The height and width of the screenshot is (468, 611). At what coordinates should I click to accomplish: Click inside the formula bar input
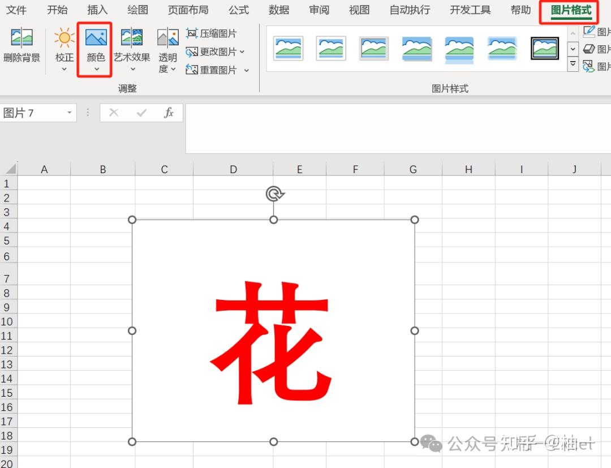point(398,128)
